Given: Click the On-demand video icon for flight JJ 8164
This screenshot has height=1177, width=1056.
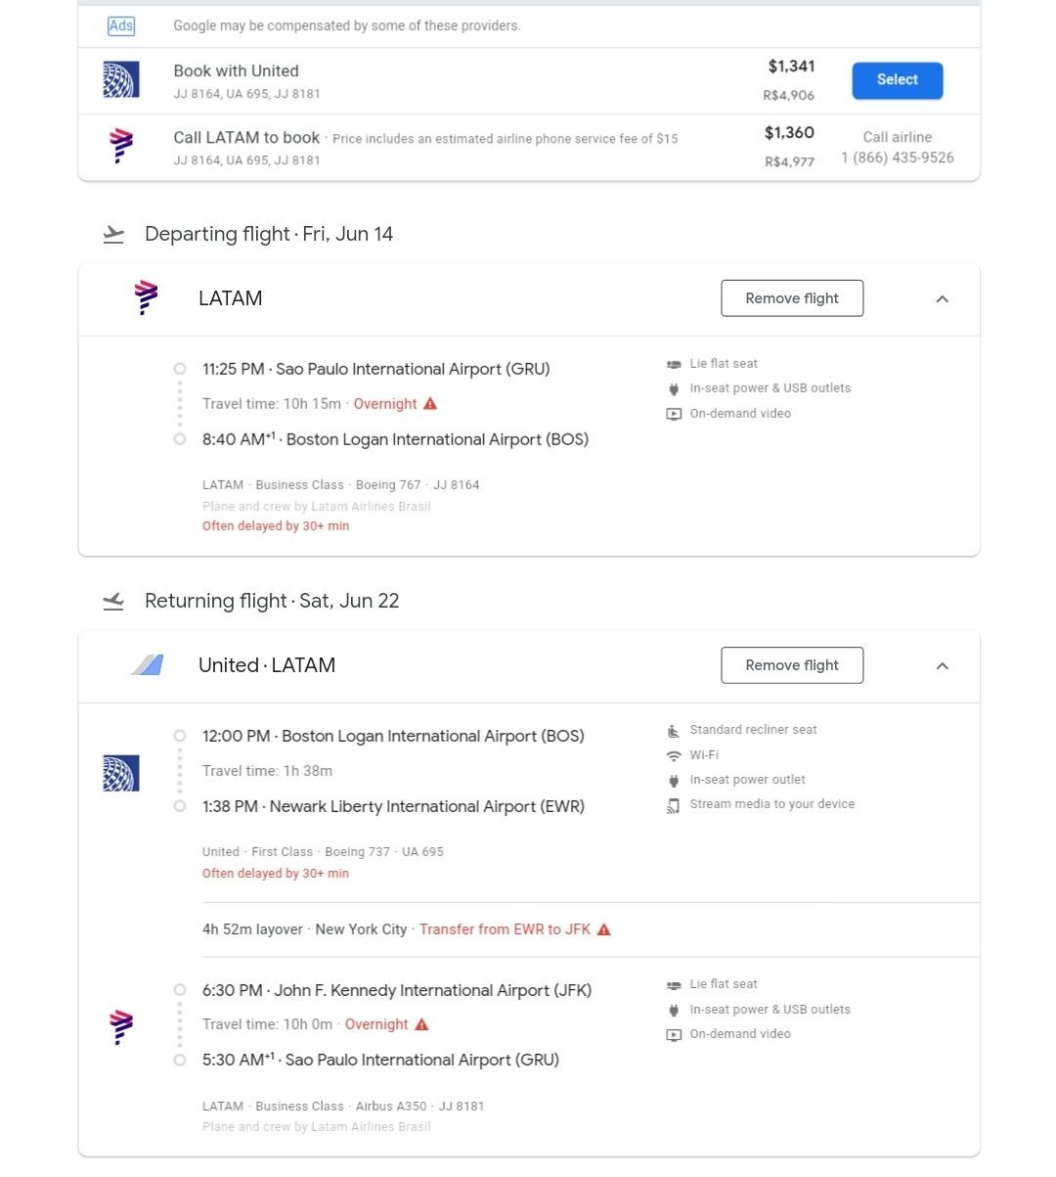Looking at the screenshot, I should click(x=674, y=414).
